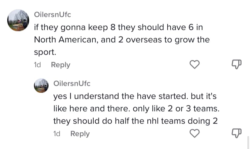Open the profile picture on the nested reply

coord(42,86)
